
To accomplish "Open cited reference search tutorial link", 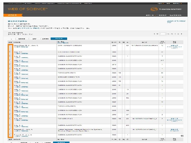I will 176,22.
